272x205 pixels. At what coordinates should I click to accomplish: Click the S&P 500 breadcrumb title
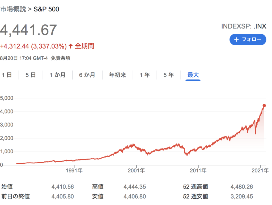46,9
